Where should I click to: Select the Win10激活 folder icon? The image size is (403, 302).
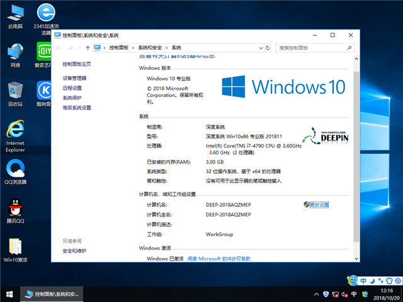15,250
